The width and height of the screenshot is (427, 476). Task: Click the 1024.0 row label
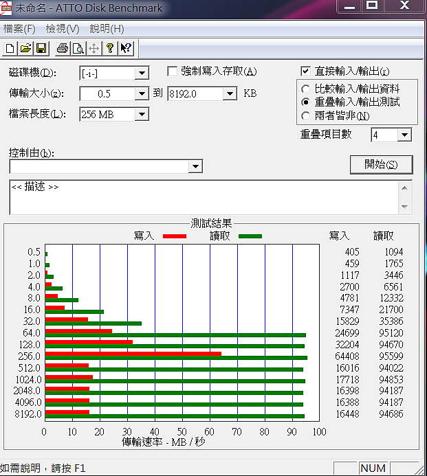pyautogui.click(x=29, y=379)
